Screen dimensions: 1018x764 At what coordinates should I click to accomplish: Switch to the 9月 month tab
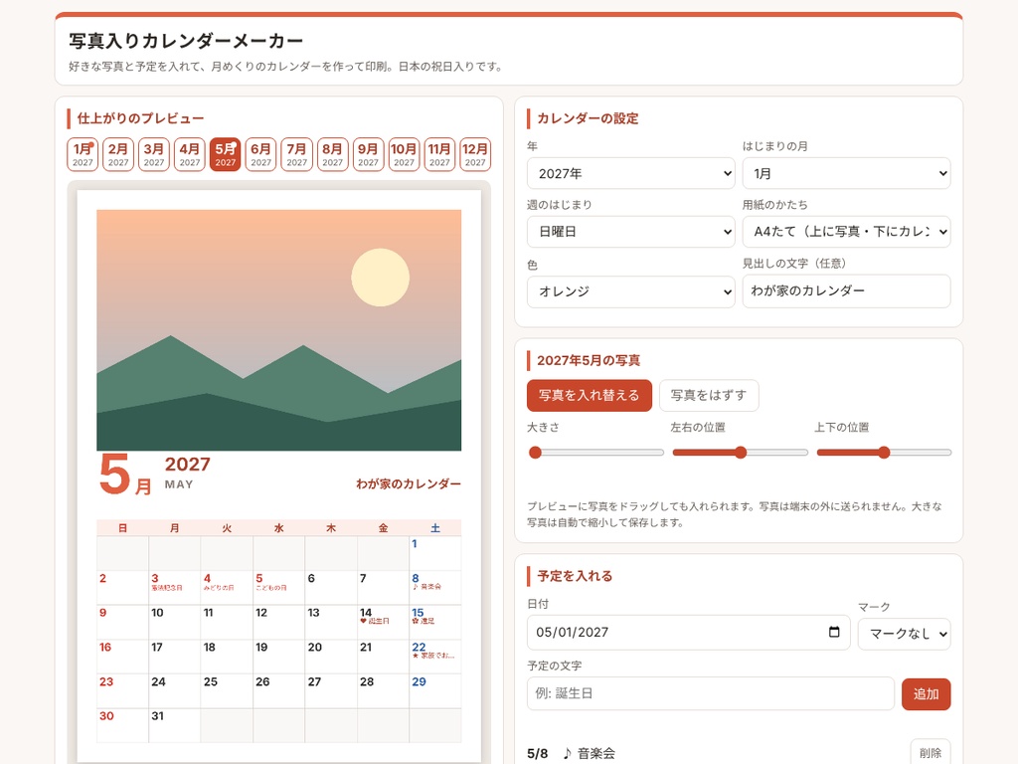click(368, 154)
